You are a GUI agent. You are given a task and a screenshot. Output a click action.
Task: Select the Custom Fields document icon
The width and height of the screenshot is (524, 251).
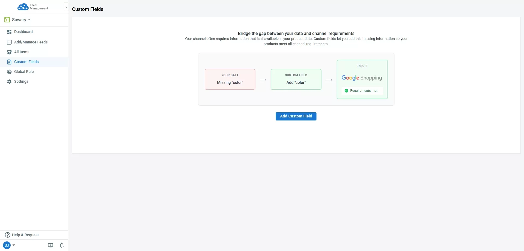click(9, 62)
